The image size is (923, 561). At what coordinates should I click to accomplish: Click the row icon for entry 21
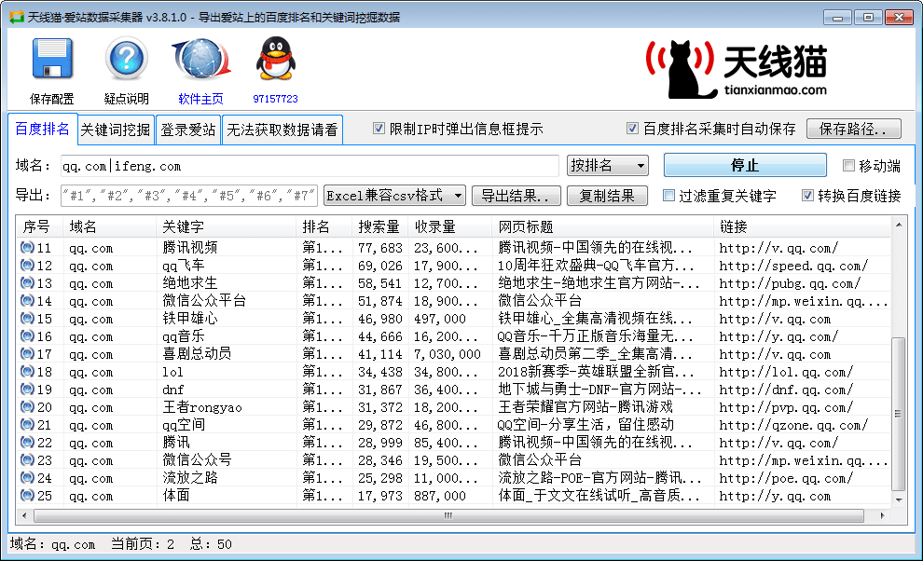(27, 424)
